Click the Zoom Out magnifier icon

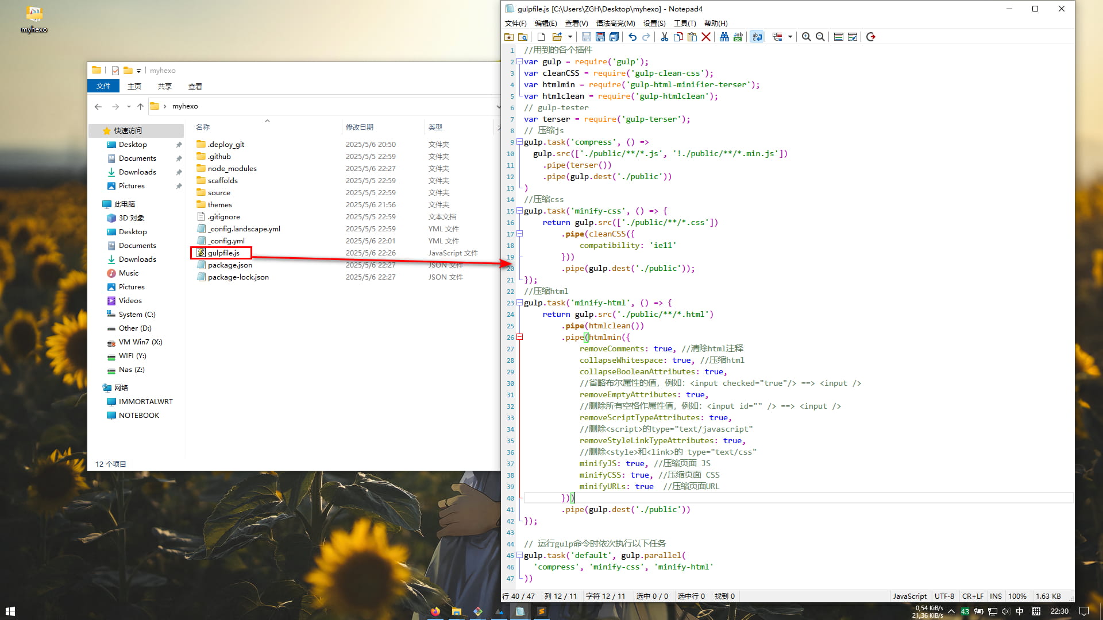coord(820,37)
